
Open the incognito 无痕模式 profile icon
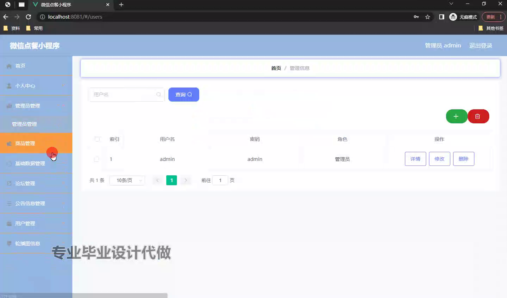453,17
